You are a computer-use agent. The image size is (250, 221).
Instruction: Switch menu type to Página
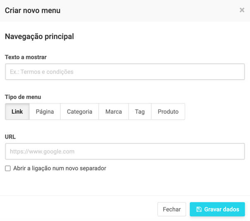pos(45,112)
